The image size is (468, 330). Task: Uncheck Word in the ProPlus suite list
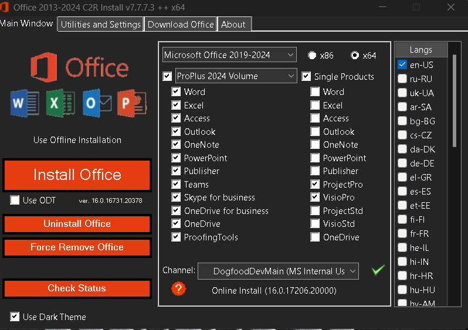176,91
